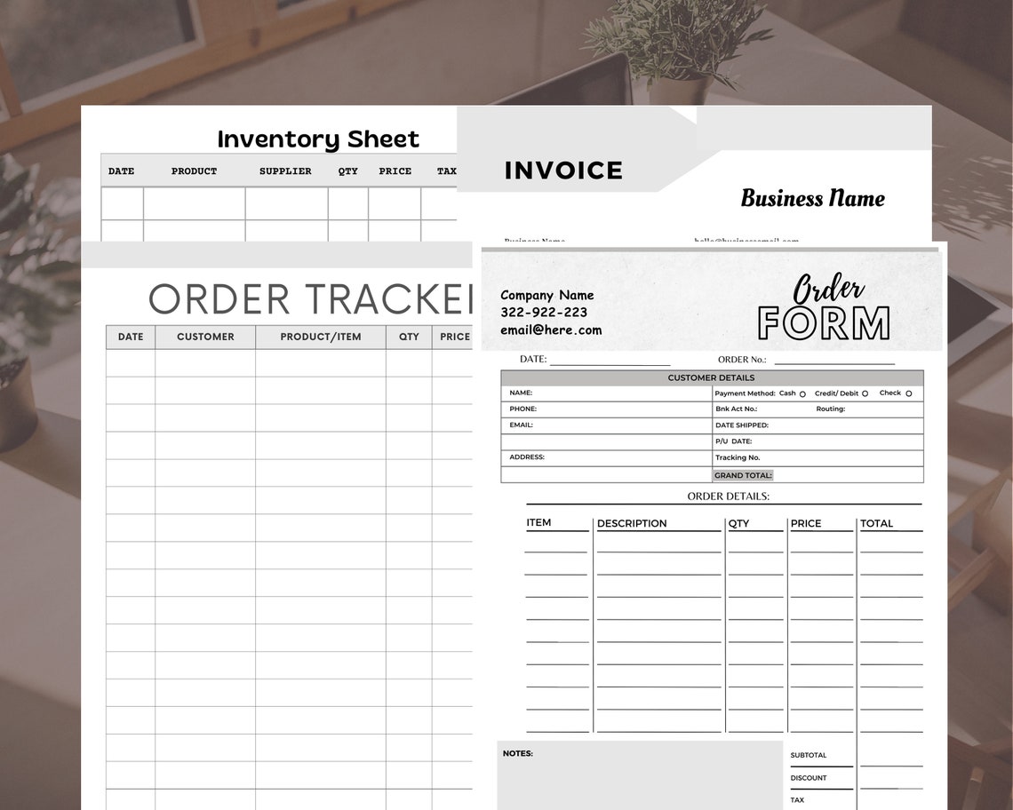Click the EMAIL input field
This screenshot has width=1013, height=810.
coord(604,425)
